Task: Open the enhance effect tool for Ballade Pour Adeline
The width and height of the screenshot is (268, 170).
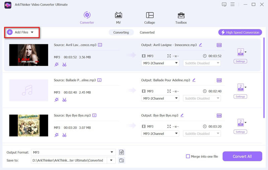Action: coord(56,100)
